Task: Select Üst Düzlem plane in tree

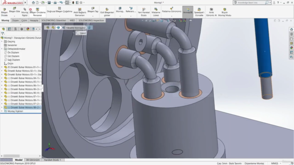Action: [x=13, y=56]
